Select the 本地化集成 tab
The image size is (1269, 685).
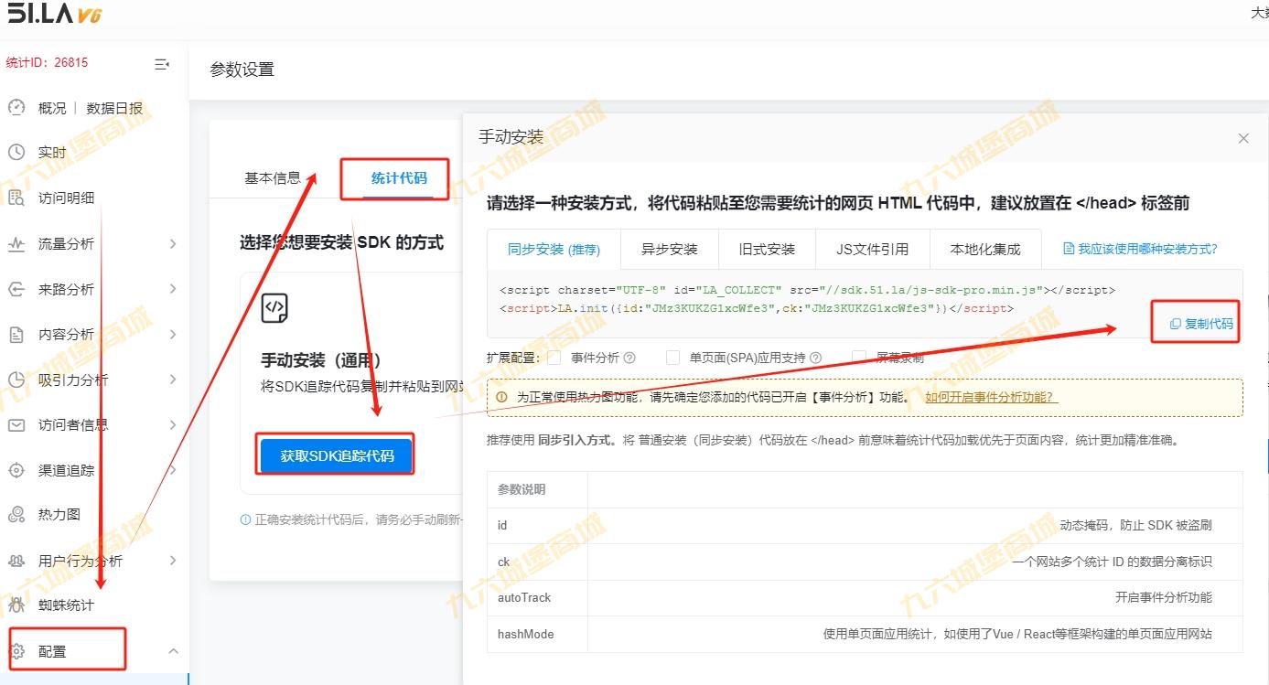pyautogui.click(x=984, y=249)
